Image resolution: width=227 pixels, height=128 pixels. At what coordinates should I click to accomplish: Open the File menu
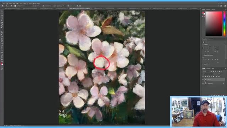point(4,3)
